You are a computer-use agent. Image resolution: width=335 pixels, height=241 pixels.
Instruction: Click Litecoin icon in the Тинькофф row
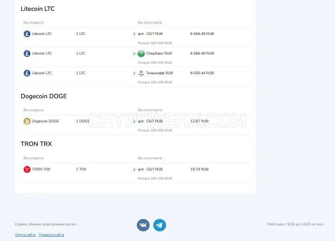(x=27, y=73)
